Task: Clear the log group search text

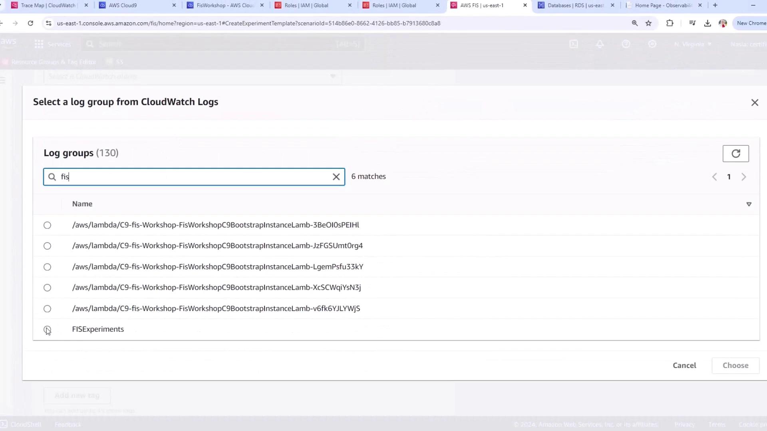Action: [336, 177]
